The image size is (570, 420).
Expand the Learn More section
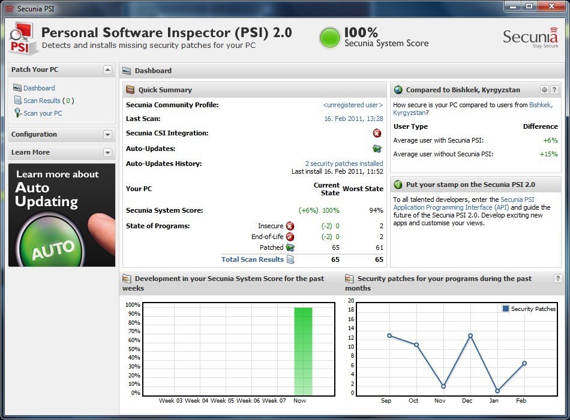(x=107, y=153)
